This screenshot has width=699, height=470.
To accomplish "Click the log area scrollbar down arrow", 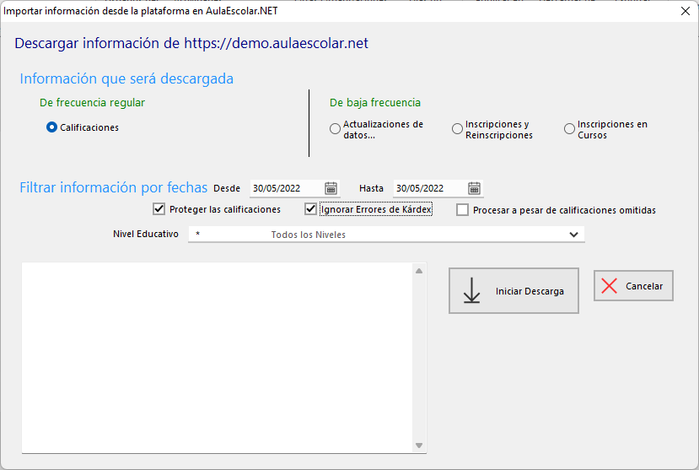I will click(419, 446).
